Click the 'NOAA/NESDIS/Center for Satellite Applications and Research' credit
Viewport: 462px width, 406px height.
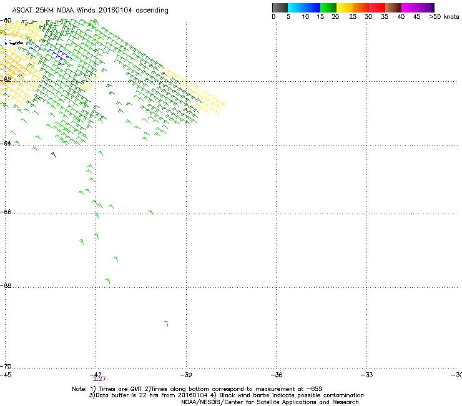tap(270, 402)
